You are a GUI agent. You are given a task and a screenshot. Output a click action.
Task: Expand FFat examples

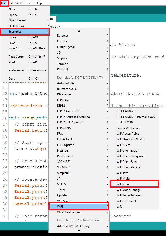(79, 134)
